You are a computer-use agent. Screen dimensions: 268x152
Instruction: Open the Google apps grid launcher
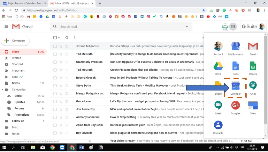click(233, 27)
